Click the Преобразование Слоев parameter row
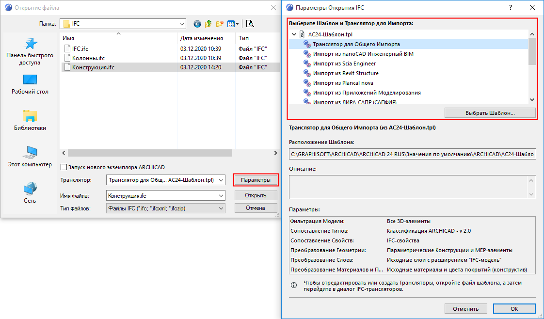Image resolution: width=544 pixels, height=319 pixels. 412,260
